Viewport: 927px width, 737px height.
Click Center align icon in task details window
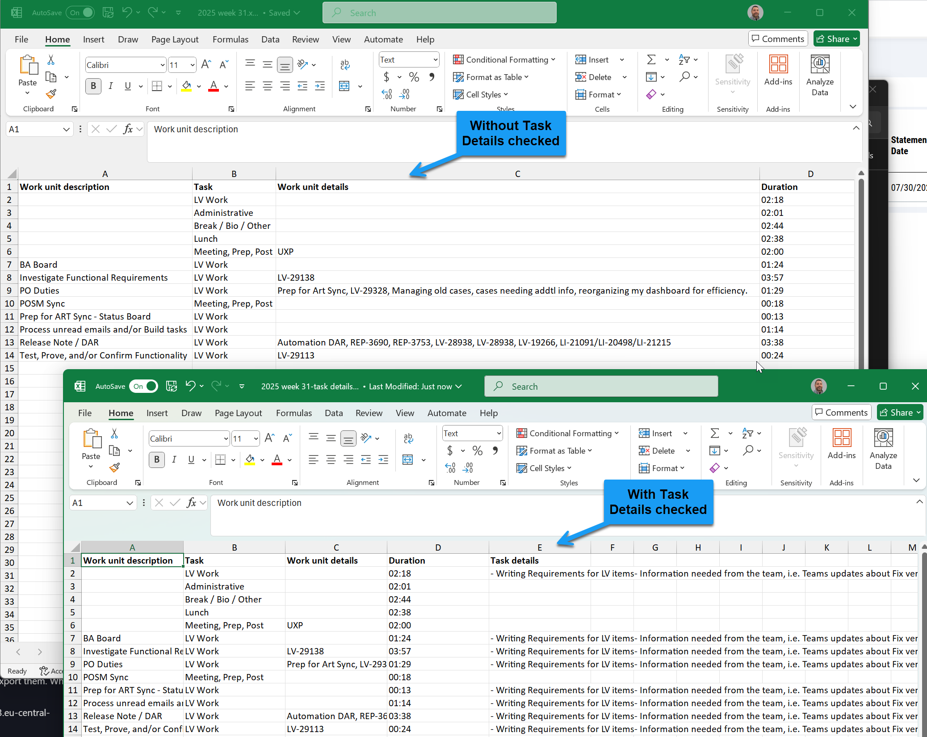[331, 459]
